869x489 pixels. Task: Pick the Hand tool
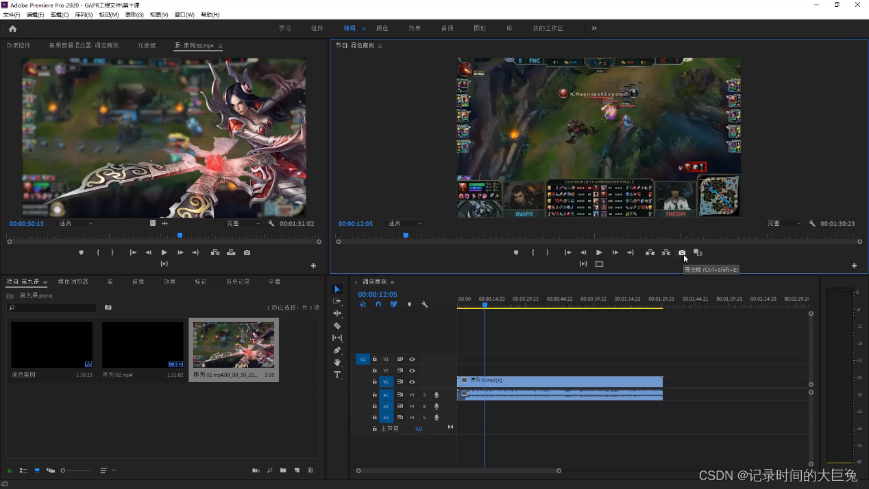pos(337,362)
